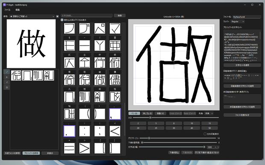Open the 咄 glyph tile

(69, 114)
